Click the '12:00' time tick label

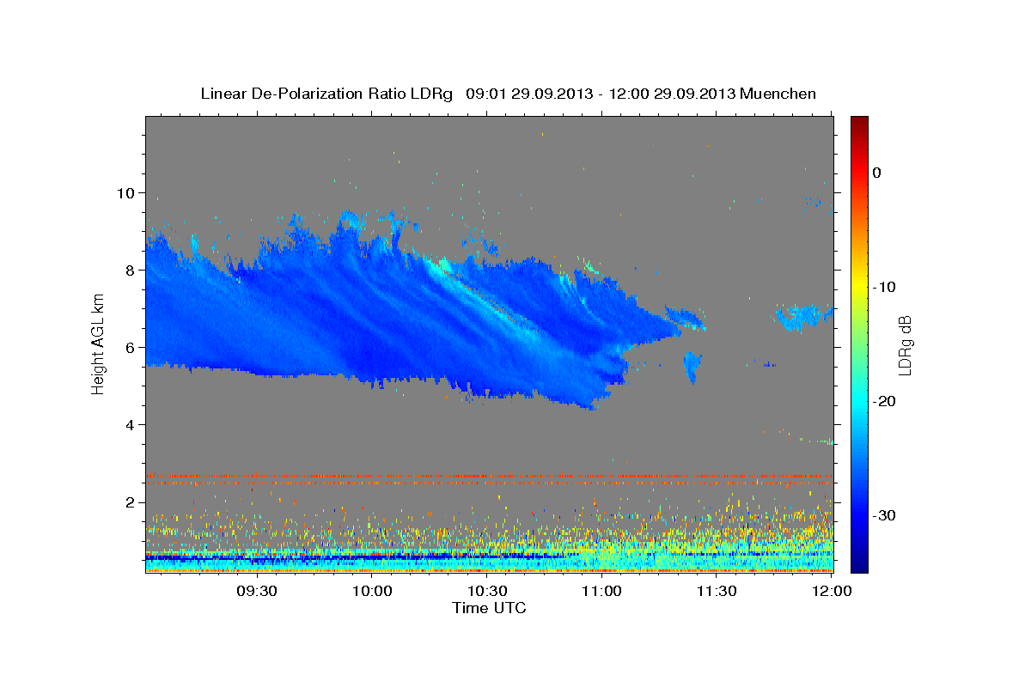pyautogui.click(x=832, y=592)
